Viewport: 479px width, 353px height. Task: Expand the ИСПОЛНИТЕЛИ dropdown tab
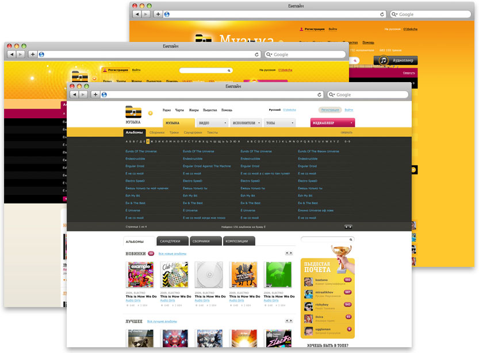pyautogui.click(x=246, y=123)
